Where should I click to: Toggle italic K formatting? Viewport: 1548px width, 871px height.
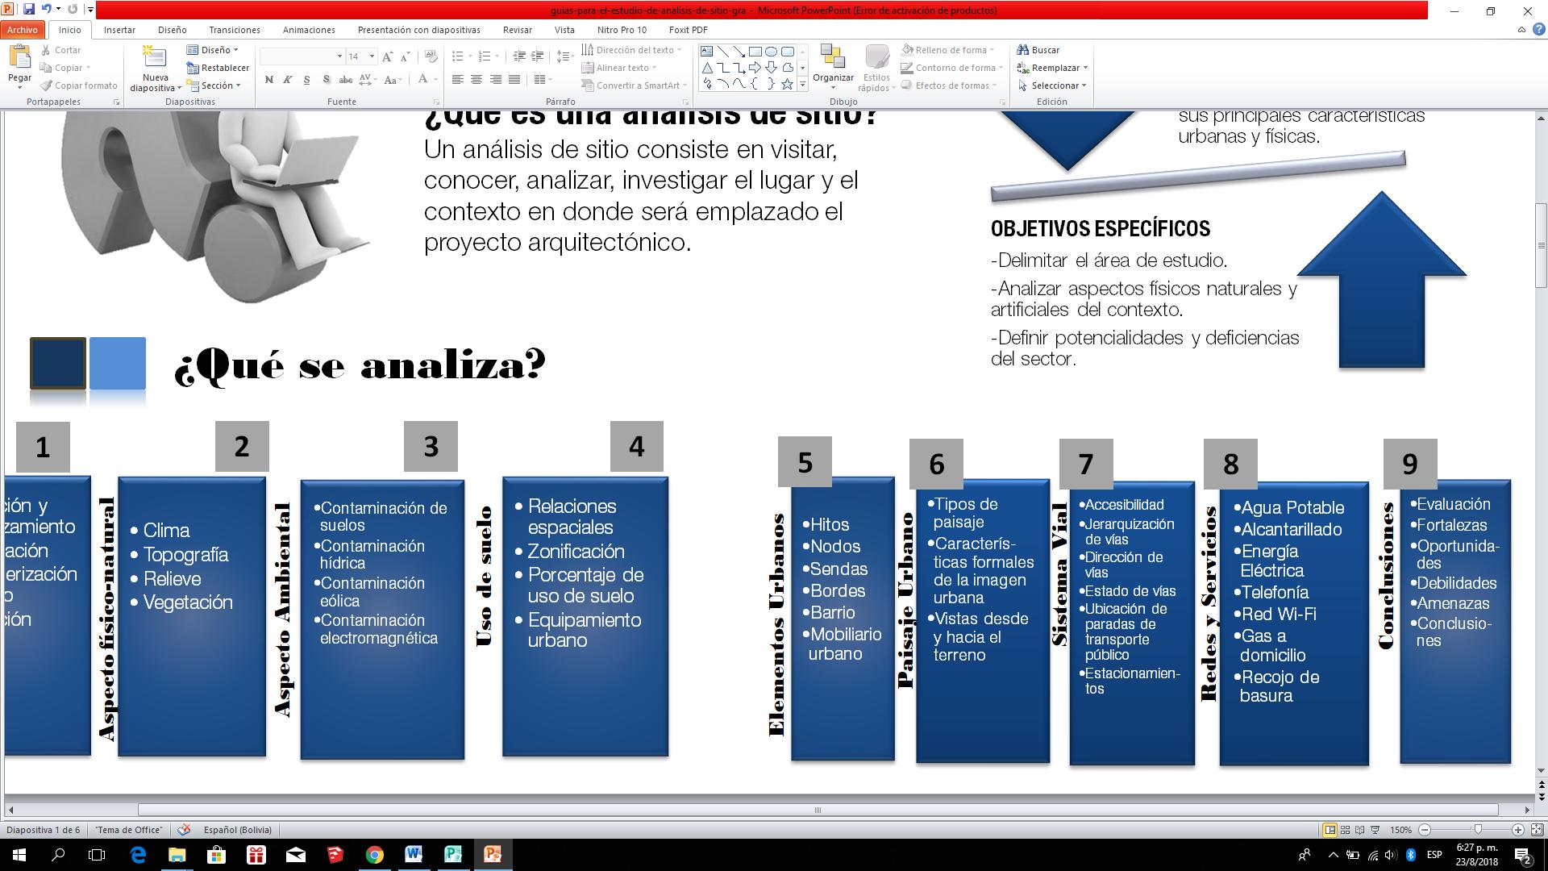pos(288,80)
